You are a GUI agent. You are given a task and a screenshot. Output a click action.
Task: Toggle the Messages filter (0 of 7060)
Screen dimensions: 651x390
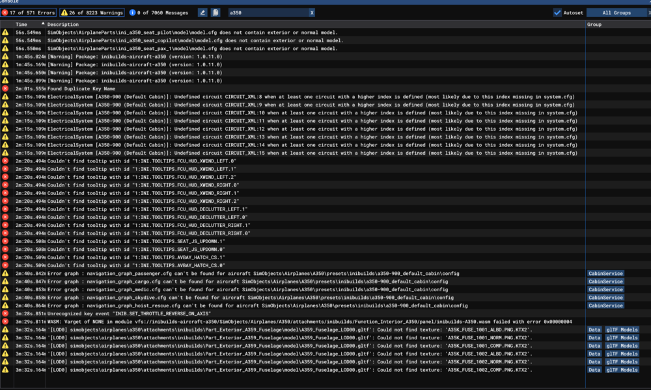(159, 12)
